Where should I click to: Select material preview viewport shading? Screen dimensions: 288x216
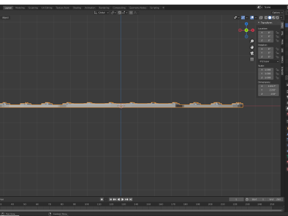[x=274, y=17]
